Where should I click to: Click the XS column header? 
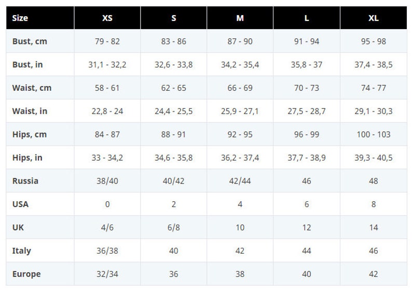(107, 18)
